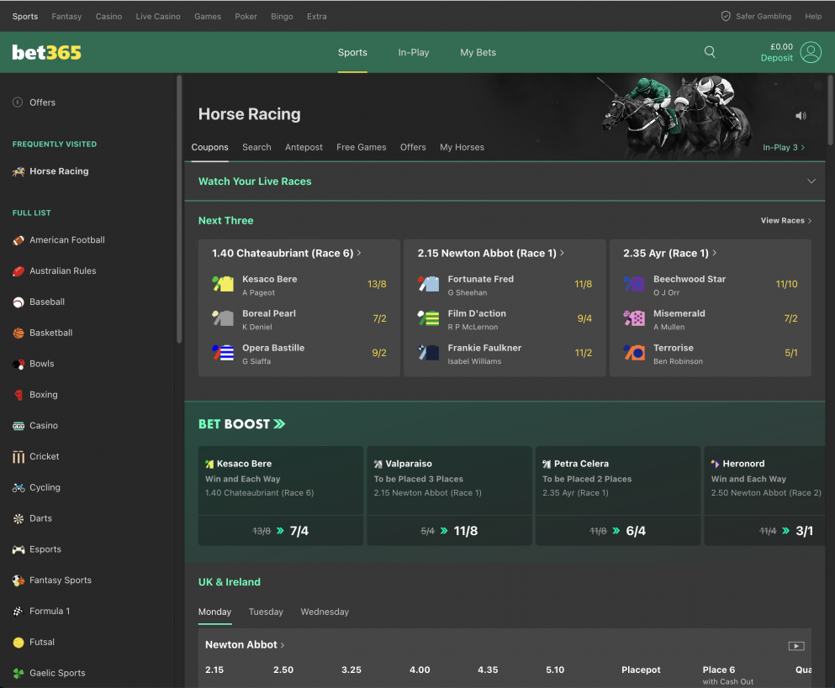The image size is (835, 688).
Task: Click Misemerald's pink jockey silk
Action: (x=634, y=318)
